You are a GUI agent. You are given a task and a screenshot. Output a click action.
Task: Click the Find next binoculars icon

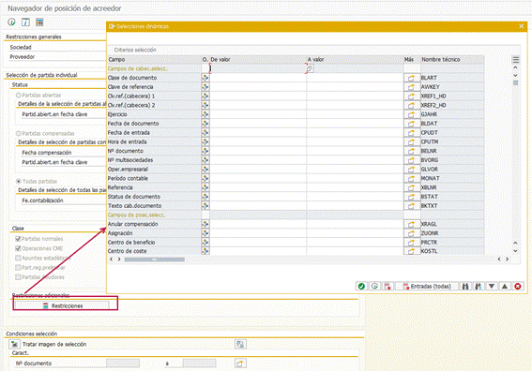479,287
